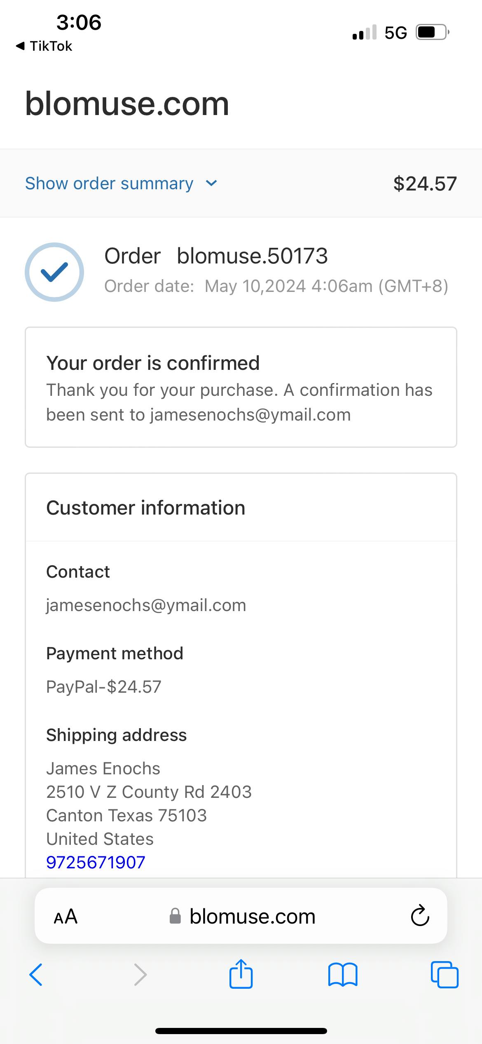
Task: Reload the blomuse.com page
Action: click(x=420, y=916)
